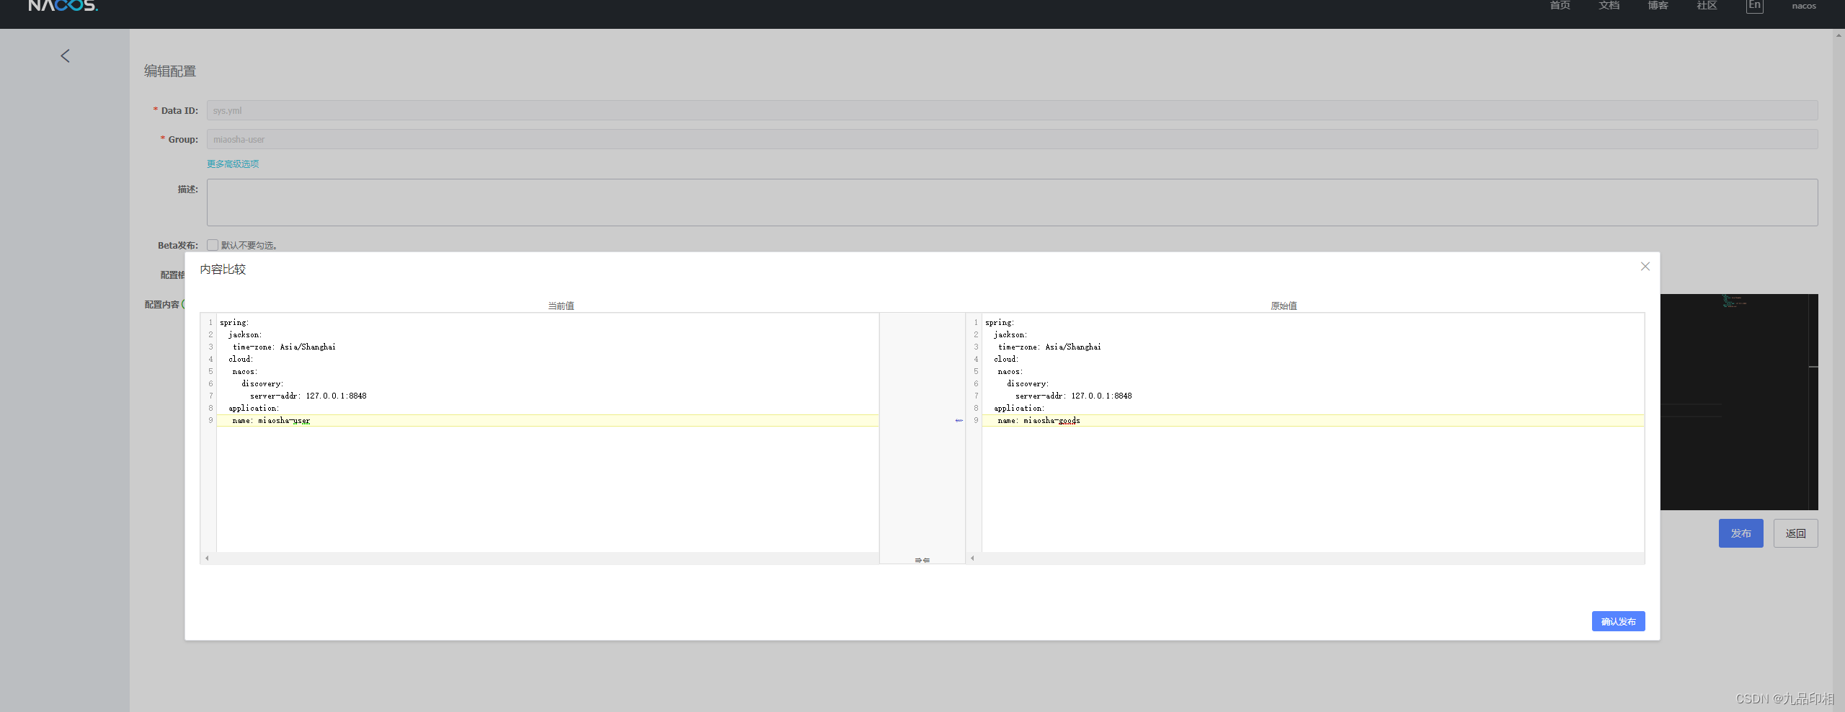Click the Group field showing miaosha-user

pyautogui.click(x=1009, y=139)
